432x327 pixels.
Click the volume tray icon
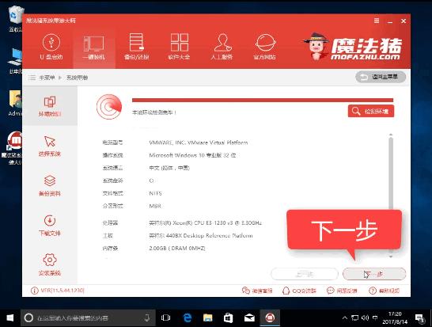coord(365,318)
